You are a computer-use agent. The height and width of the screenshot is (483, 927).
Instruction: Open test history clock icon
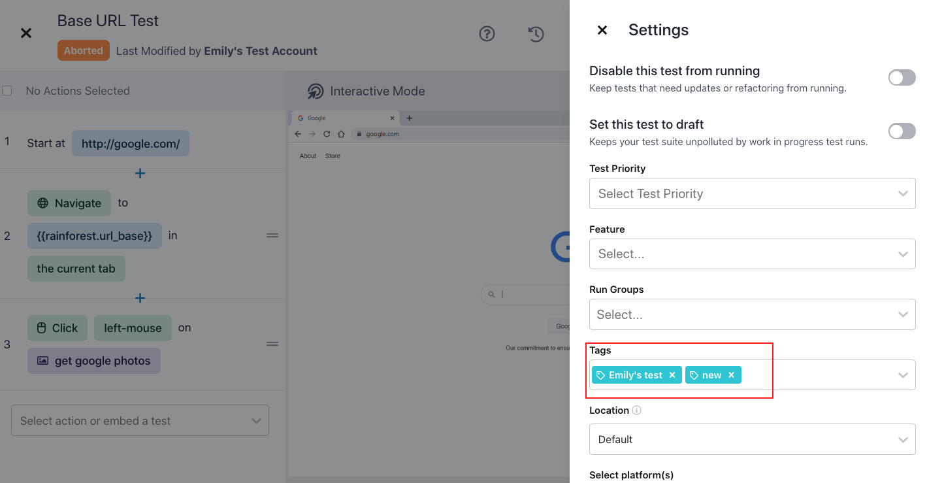(x=536, y=33)
